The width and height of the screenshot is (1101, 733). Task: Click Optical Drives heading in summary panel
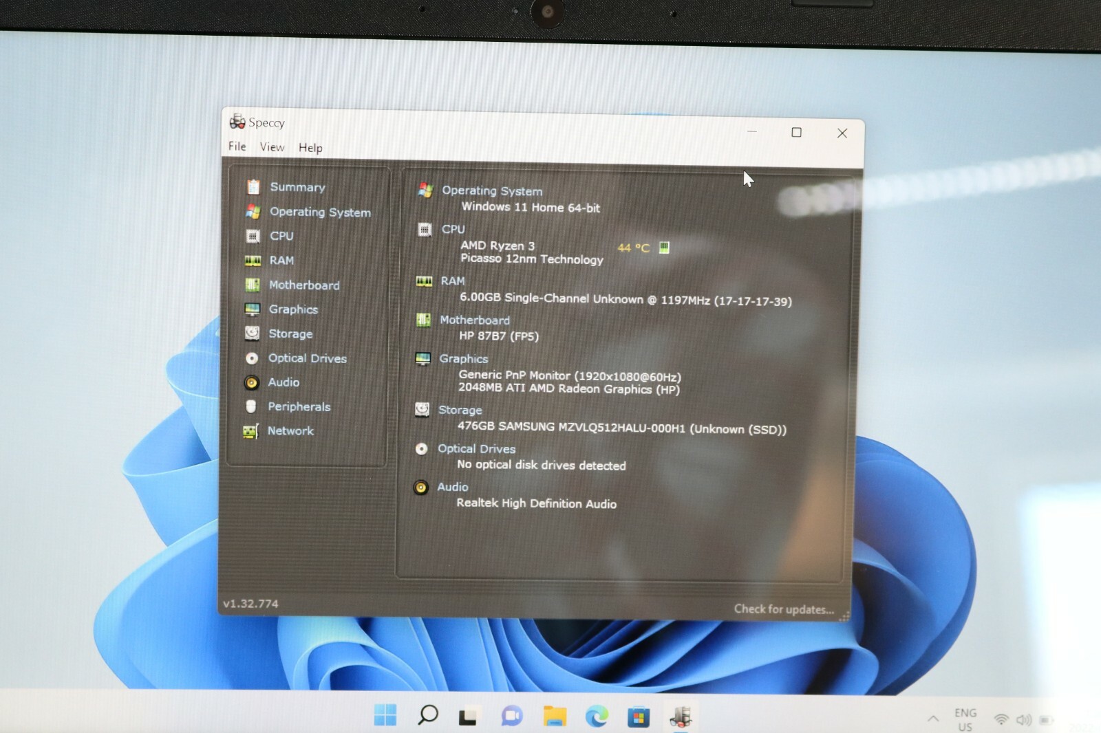[x=476, y=449]
